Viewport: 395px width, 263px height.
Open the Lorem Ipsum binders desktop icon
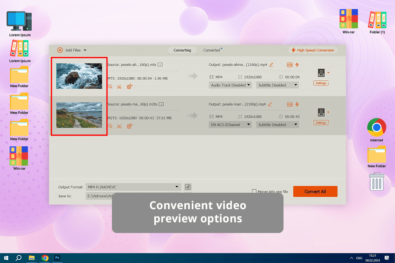(20, 51)
